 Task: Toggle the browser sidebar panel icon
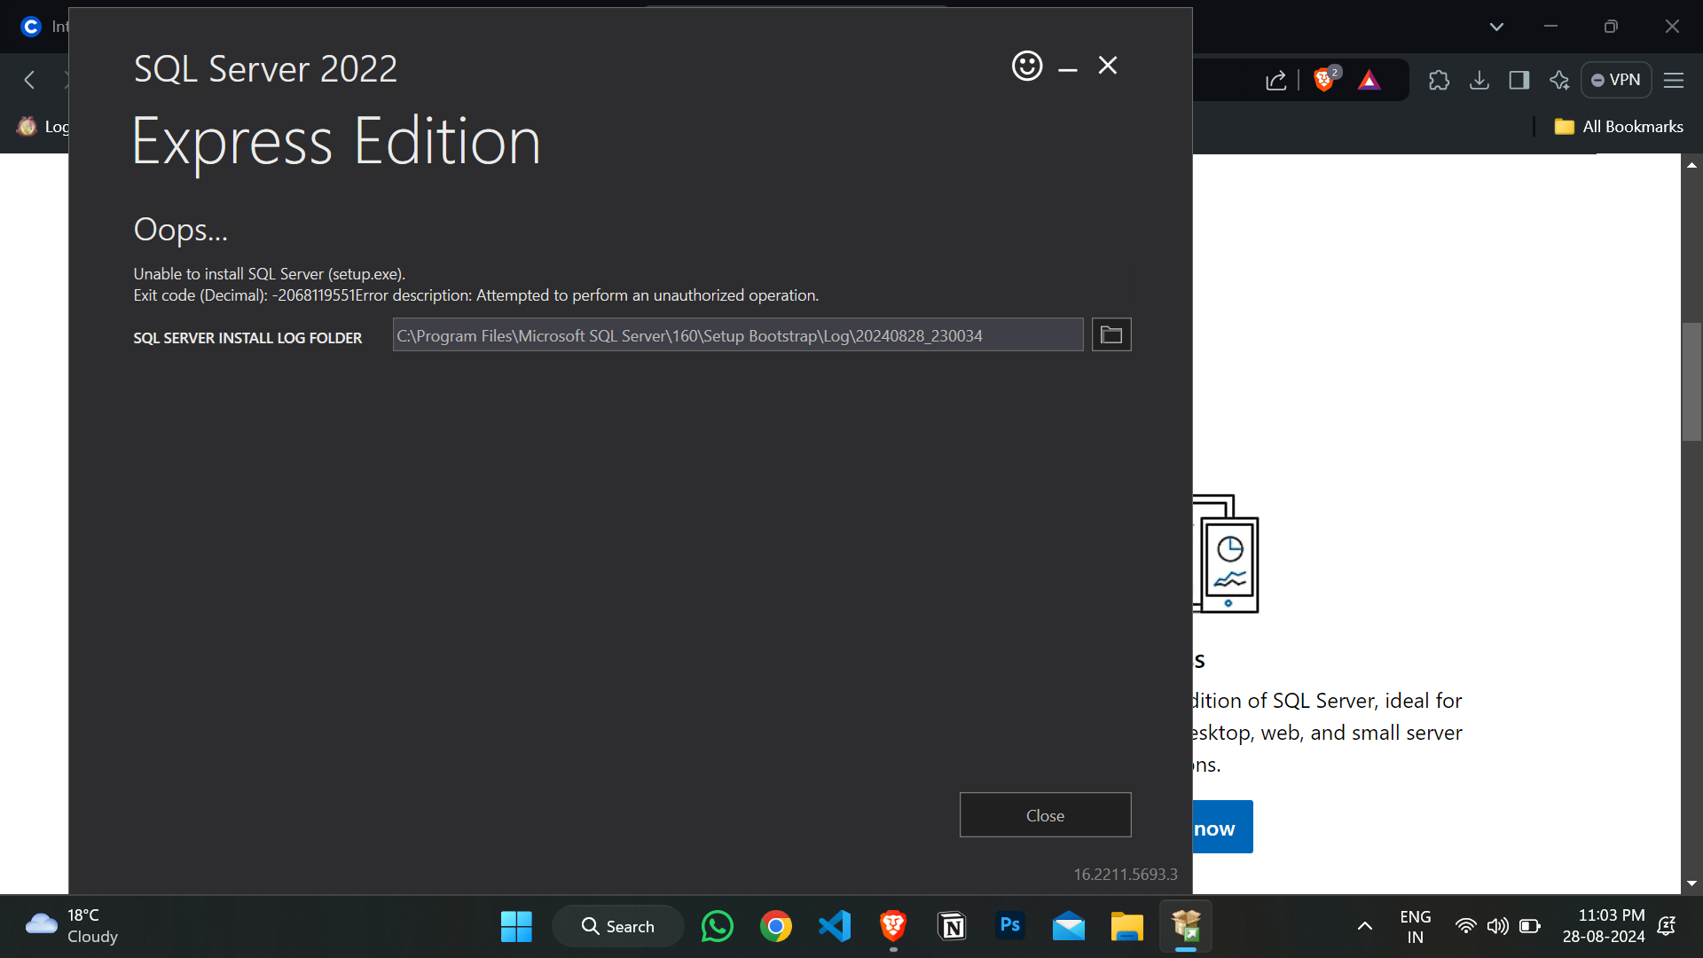(x=1519, y=80)
